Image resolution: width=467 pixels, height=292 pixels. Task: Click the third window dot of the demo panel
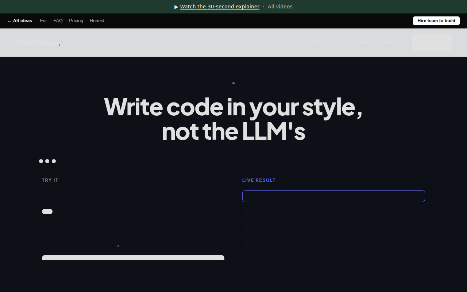click(54, 161)
